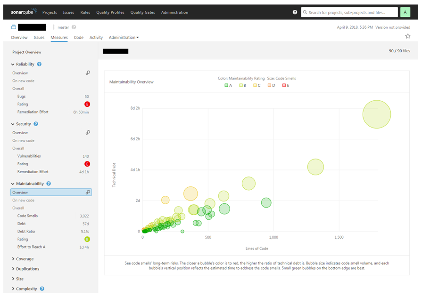Click the user avatar 'A' button

405,12
